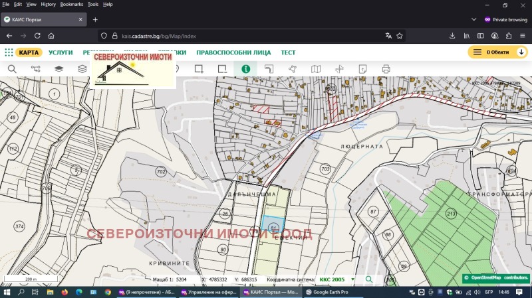532x298 pixels.
Task: Reload the current page
Action: (x=37, y=36)
